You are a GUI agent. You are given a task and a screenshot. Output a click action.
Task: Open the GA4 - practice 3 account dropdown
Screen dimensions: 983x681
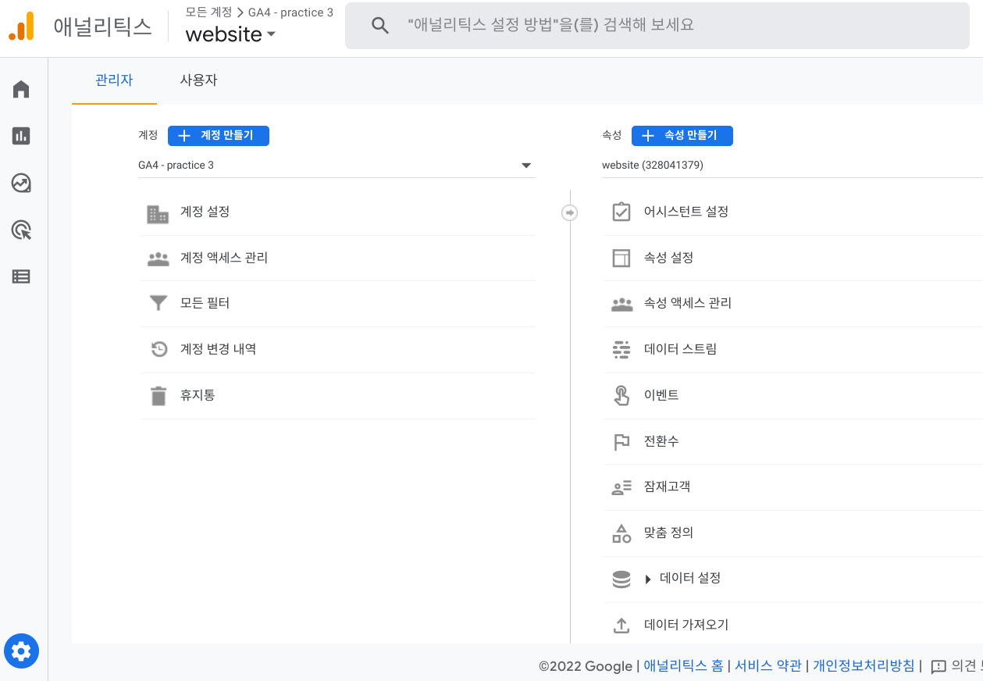click(337, 166)
